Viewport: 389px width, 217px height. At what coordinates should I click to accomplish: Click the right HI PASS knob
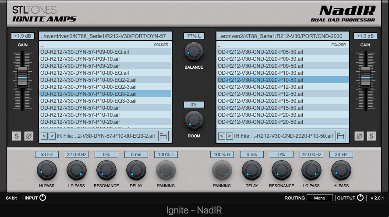[x=341, y=171]
